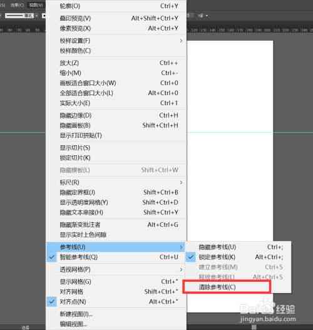Uncheck 智能参考线(Q) smart guides
Viewport: 313px width, 330px height.
pyautogui.click(x=116, y=257)
